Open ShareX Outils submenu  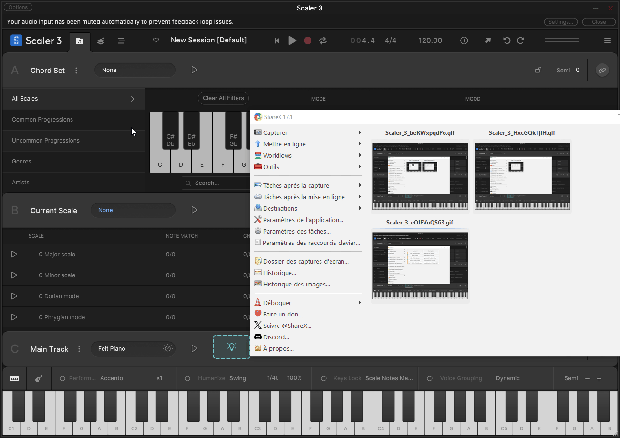[308, 167]
